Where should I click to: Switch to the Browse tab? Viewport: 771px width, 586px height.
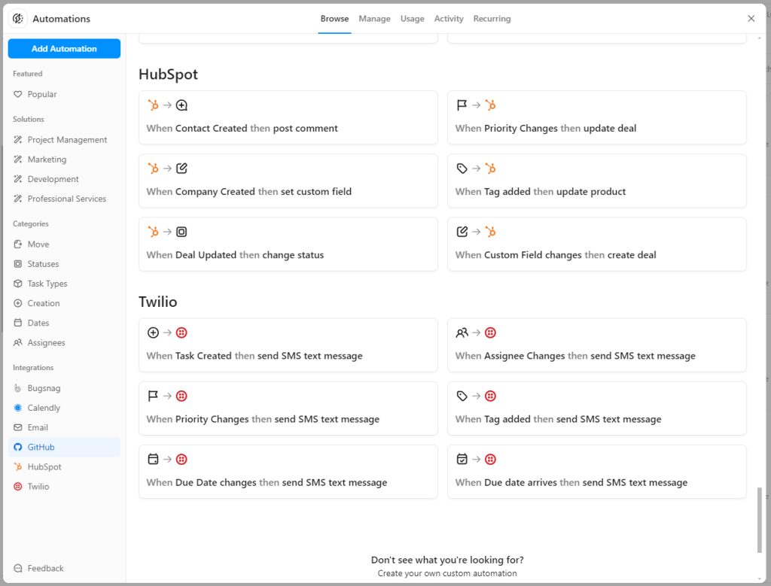(334, 19)
